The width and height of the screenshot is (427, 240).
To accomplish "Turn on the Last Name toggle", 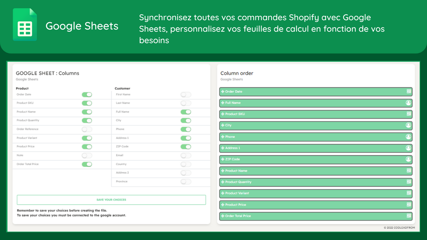I will 186,103.
